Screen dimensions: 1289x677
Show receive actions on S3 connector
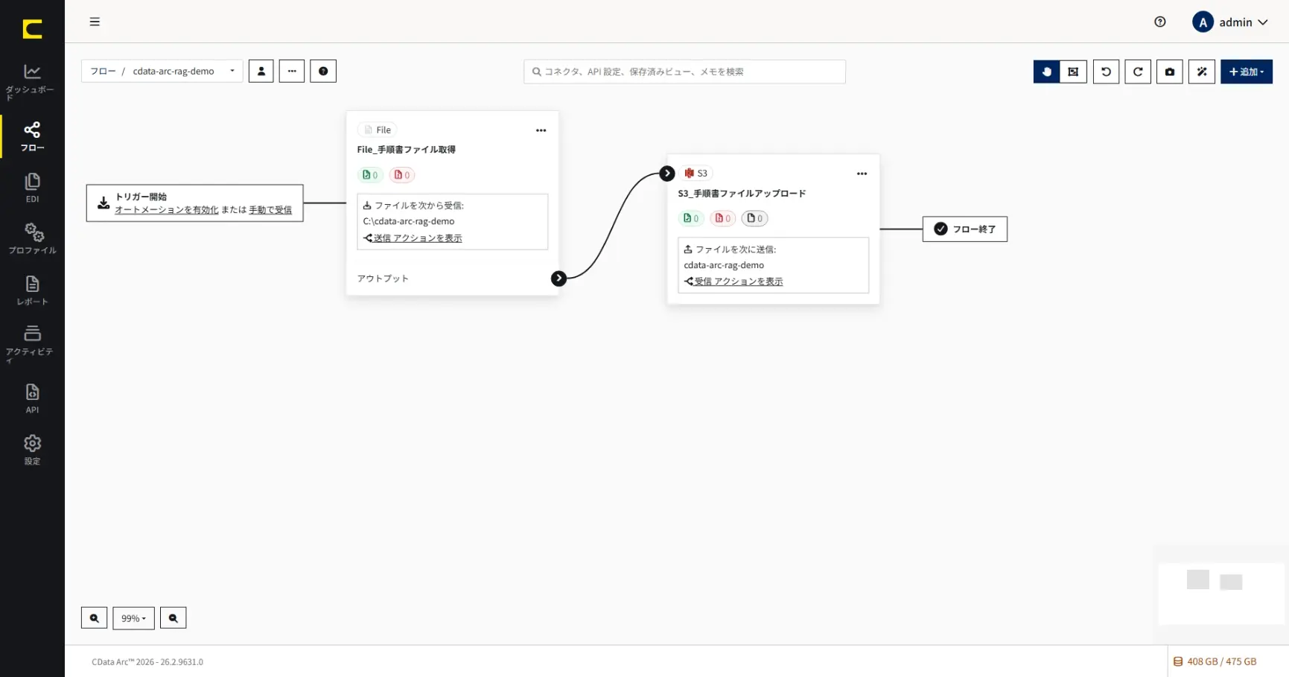[x=734, y=282]
